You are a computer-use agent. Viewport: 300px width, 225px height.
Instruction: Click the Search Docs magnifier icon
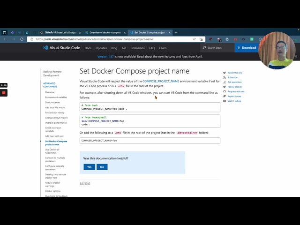pyautogui.click(x=204, y=48)
